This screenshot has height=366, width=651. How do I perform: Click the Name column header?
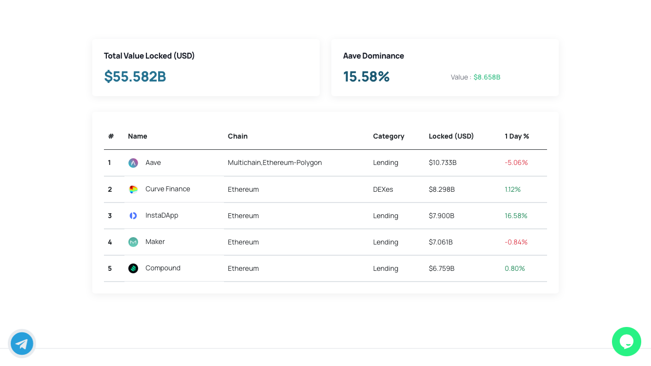coord(138,136)
